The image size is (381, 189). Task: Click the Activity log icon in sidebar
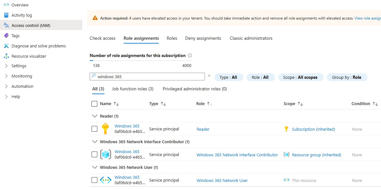tap(6, 15)
